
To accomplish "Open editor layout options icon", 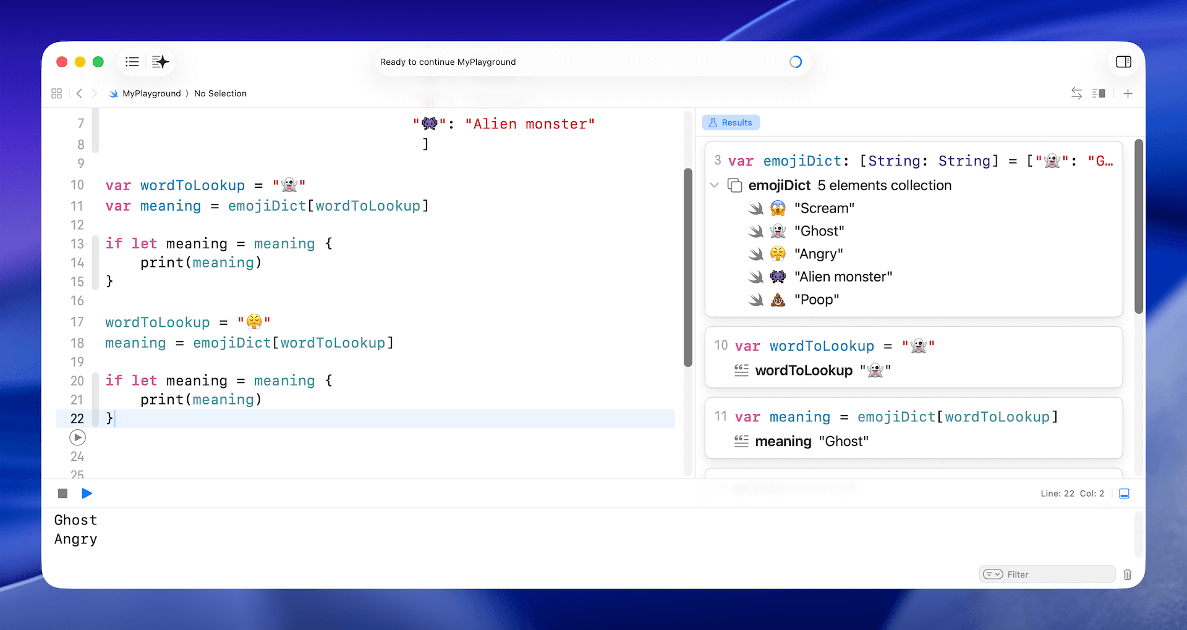I will coord(1099,93).
